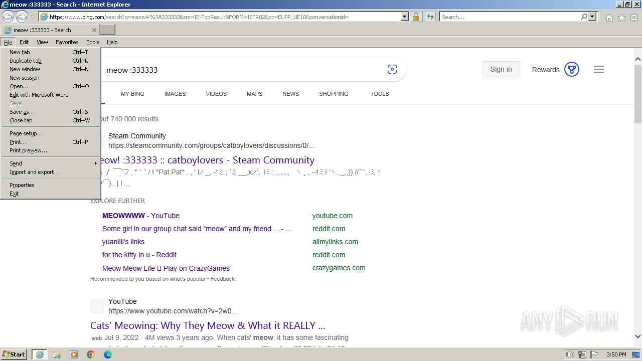This screenshot has width=642, height=361.
Task: Open Internet Explorer taskbar icon
Action: coord(40,354)
